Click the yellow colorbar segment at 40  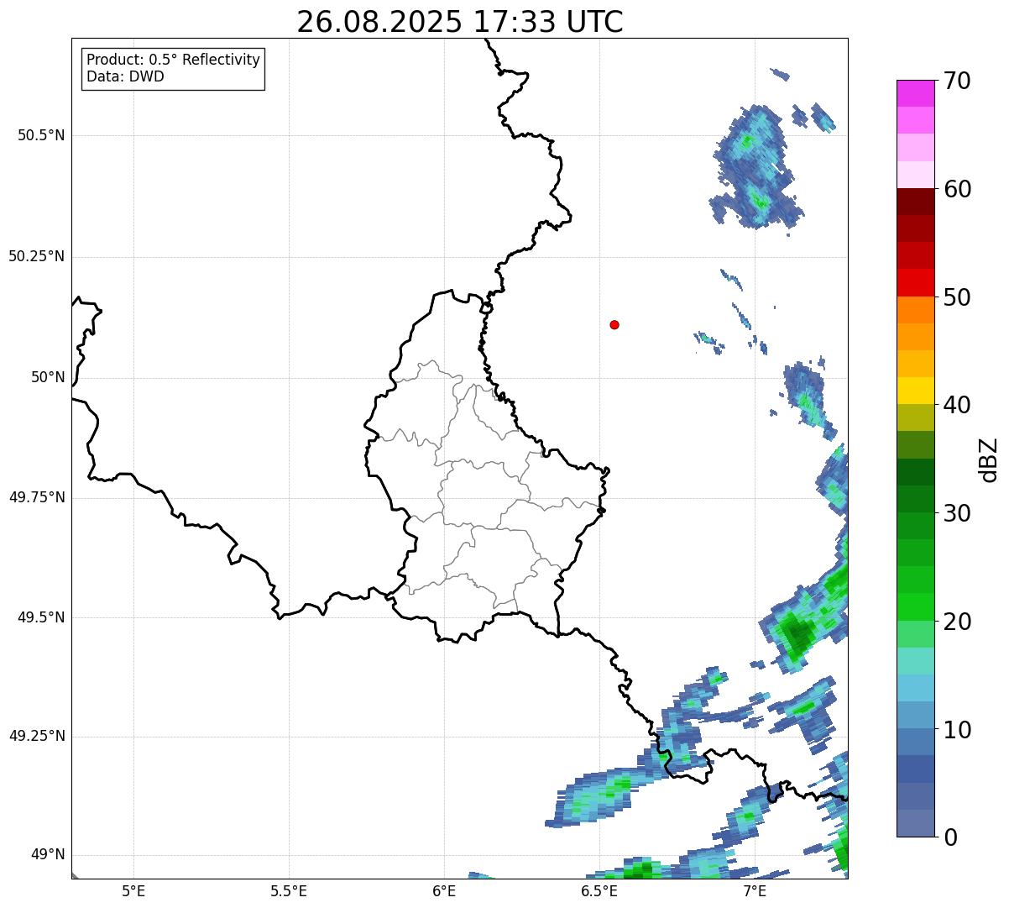[x=916, y=391]
